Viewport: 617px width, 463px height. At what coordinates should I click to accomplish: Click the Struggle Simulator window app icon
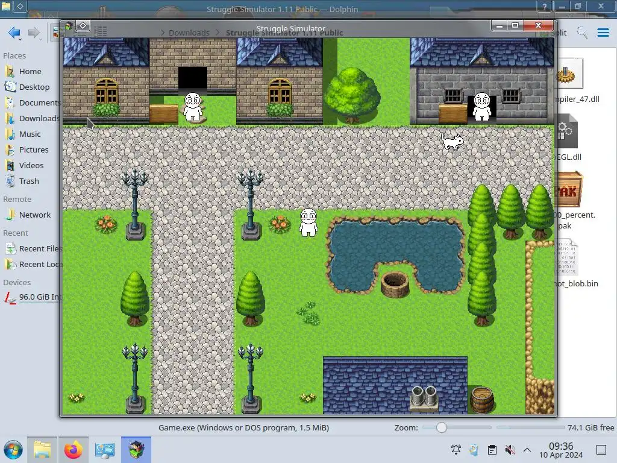point(69,26)
